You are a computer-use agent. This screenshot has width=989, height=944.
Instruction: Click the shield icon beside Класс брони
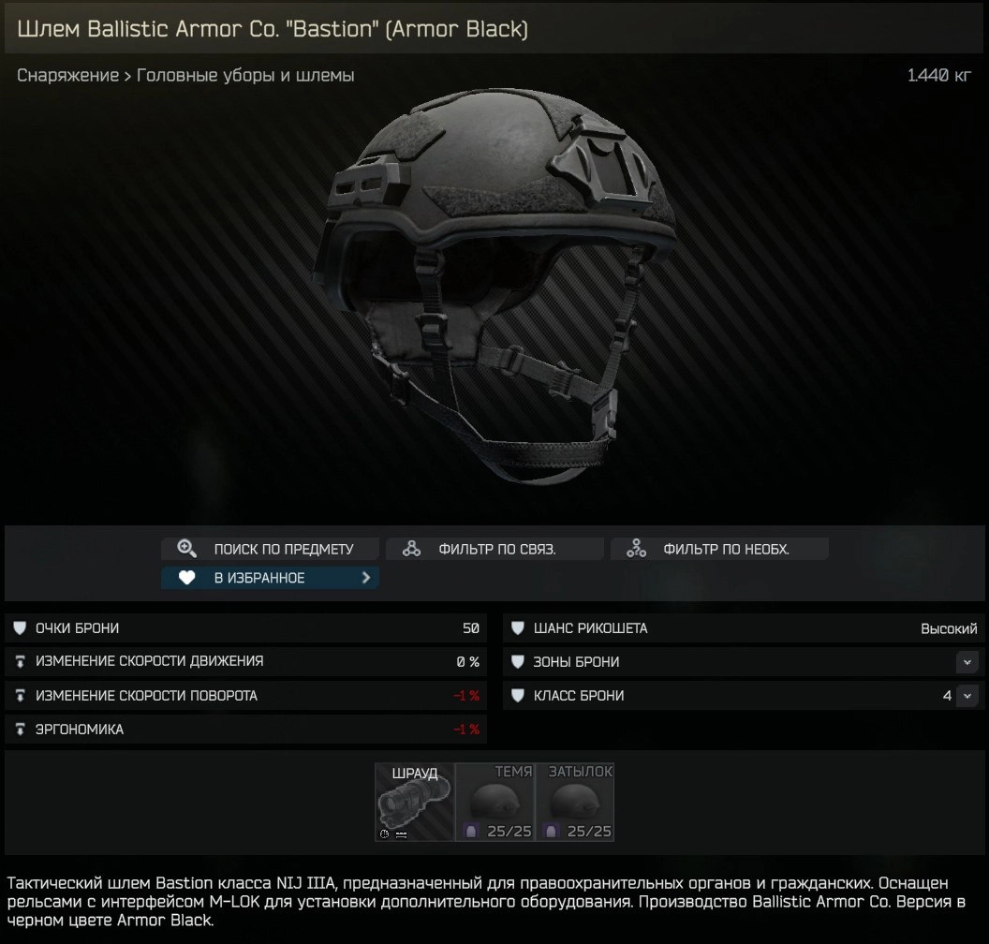tap(518, 696)
